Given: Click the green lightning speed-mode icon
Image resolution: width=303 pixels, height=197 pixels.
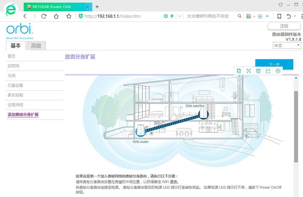Looking at the screenshot, I should [172, 16].
